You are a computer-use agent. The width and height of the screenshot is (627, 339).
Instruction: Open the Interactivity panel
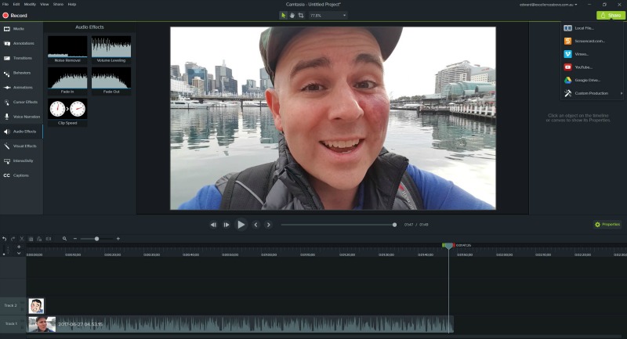(21, 160)
